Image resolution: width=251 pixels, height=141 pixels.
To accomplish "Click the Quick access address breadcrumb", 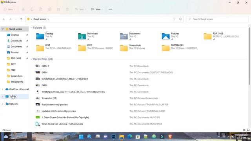I will (x=40, y=19).
